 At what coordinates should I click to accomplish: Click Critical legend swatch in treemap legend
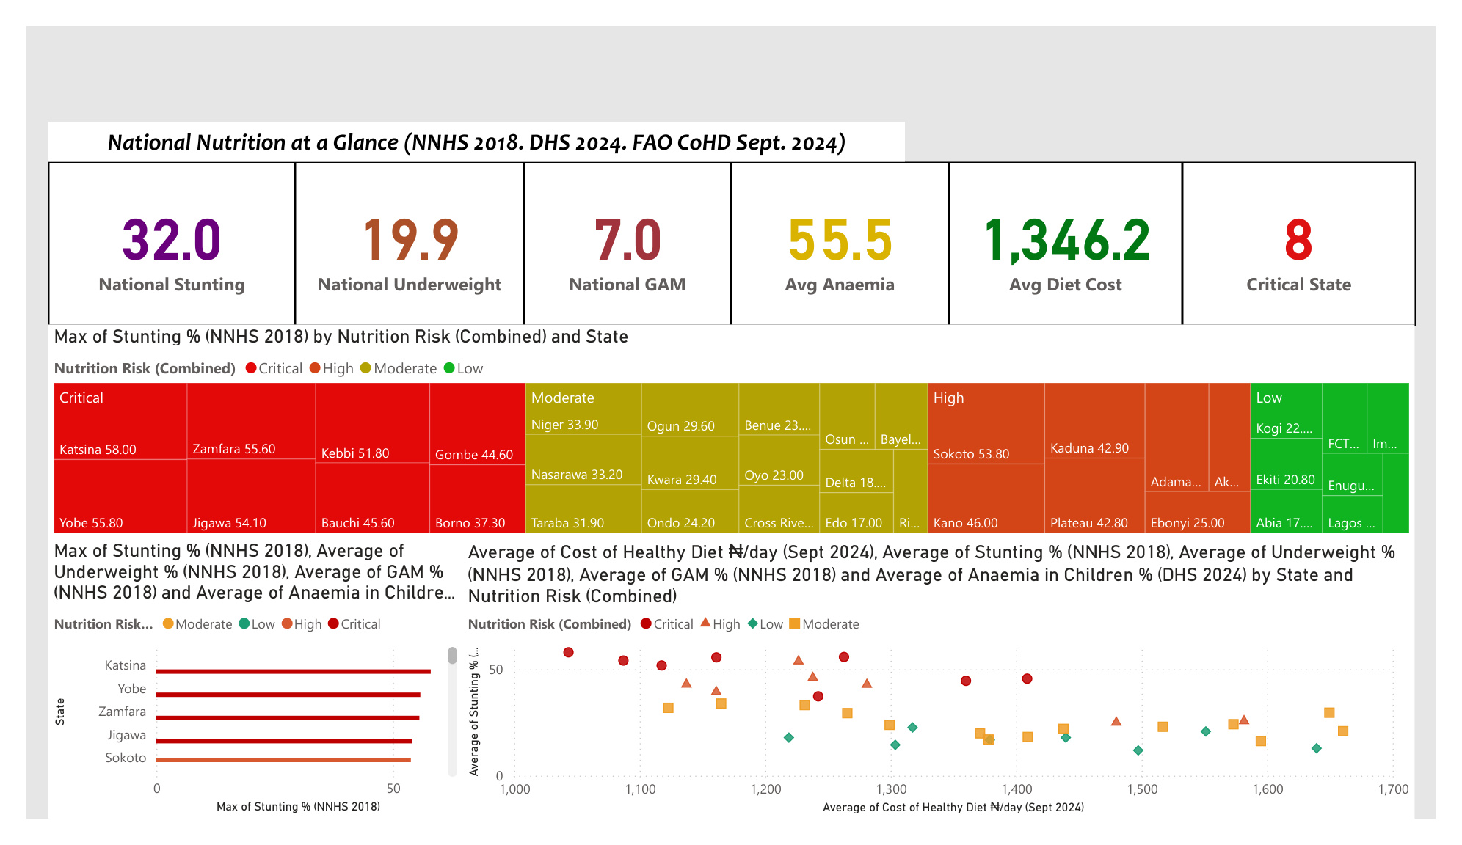tap(251, 368)
